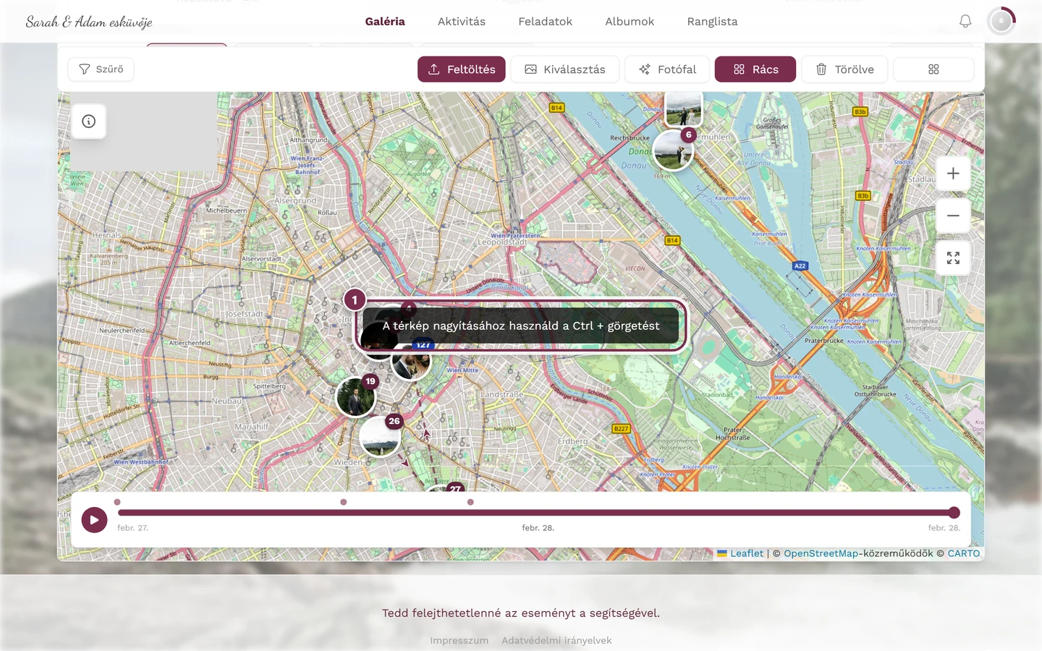Toggle fullscreen map view
This screenshot has width=1042, height=651.
pyautogui.click(x=953, y=258)
